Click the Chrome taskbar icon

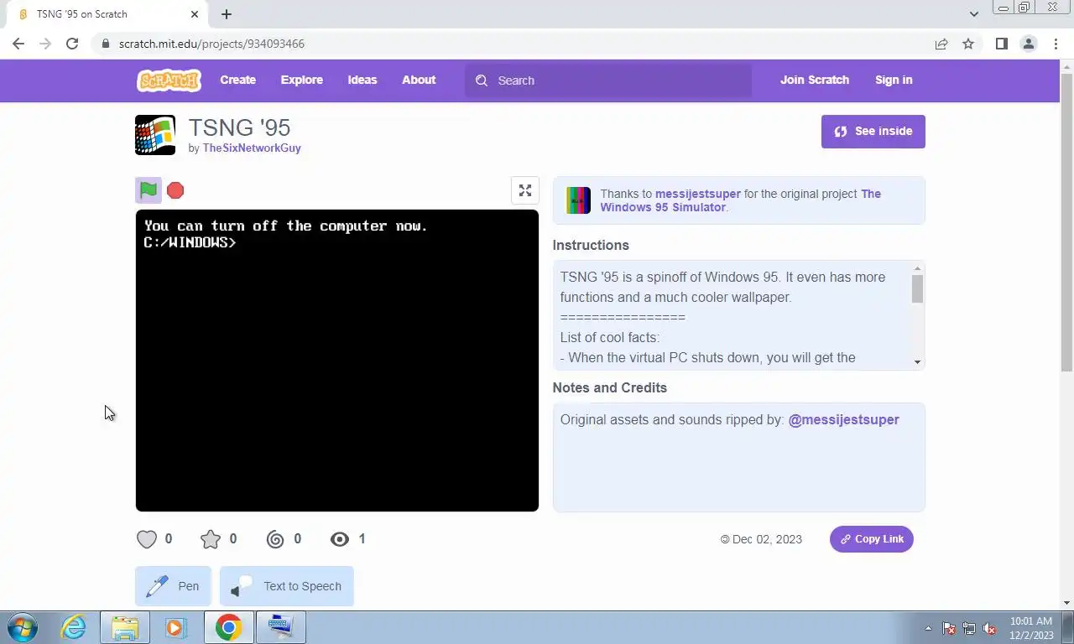(228, 627)
